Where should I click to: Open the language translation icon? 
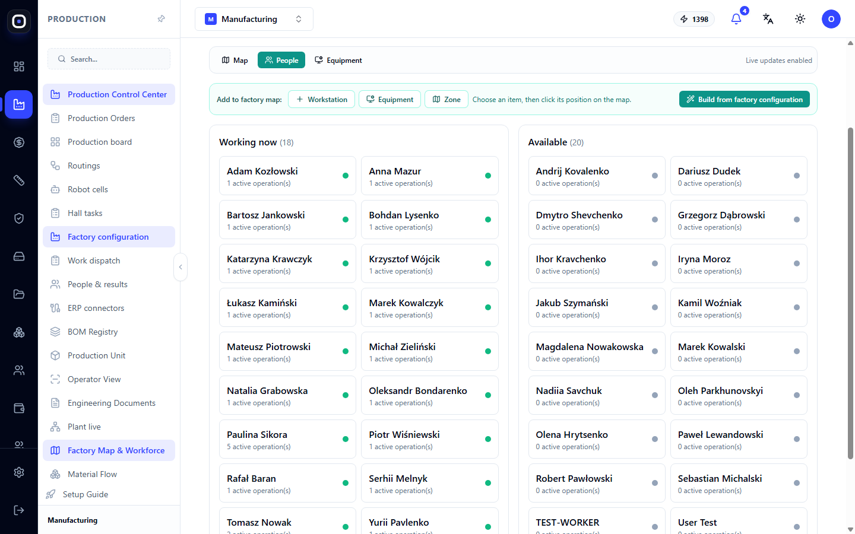768,19
